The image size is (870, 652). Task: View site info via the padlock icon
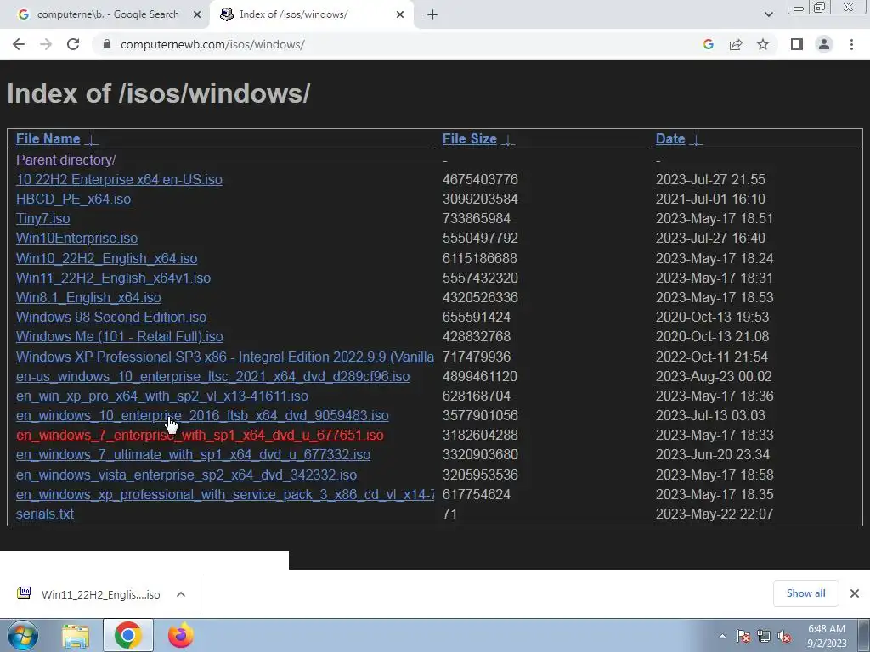click(107, 44)
